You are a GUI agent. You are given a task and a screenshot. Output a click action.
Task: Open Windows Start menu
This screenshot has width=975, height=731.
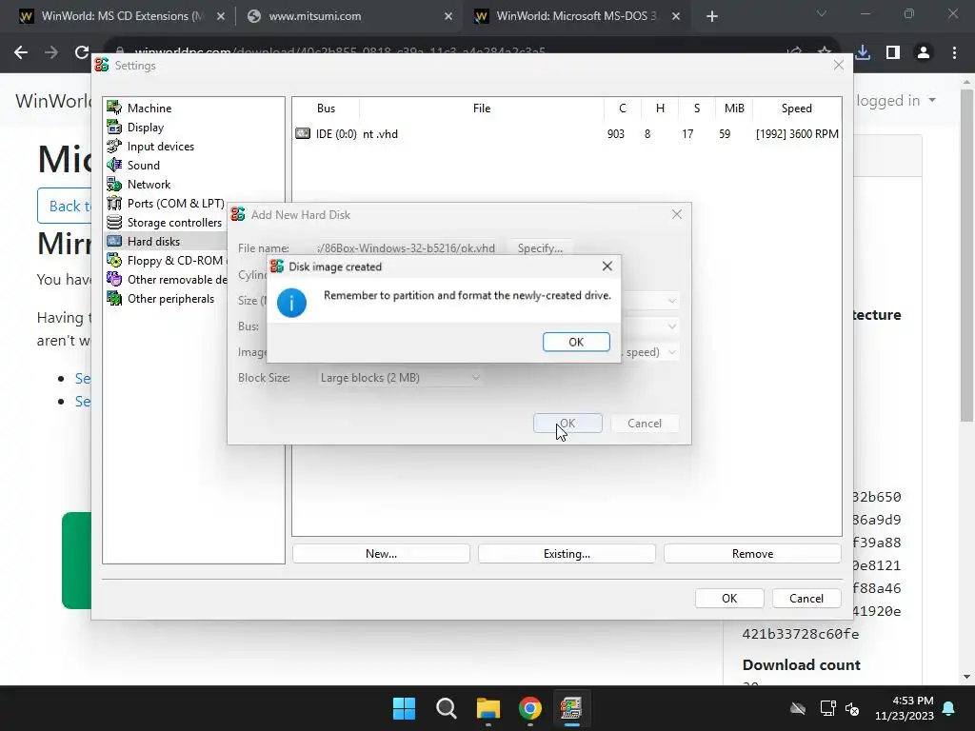pos(404,708)
